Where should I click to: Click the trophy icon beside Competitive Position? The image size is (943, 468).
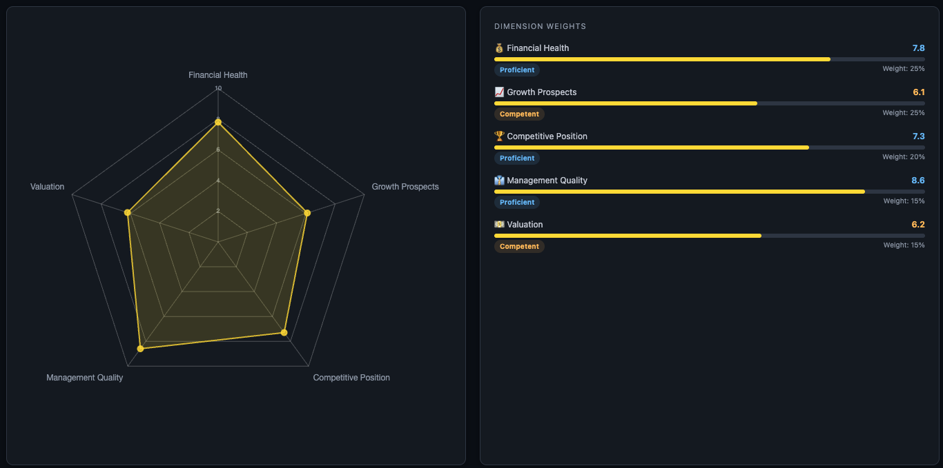[498, 136]
